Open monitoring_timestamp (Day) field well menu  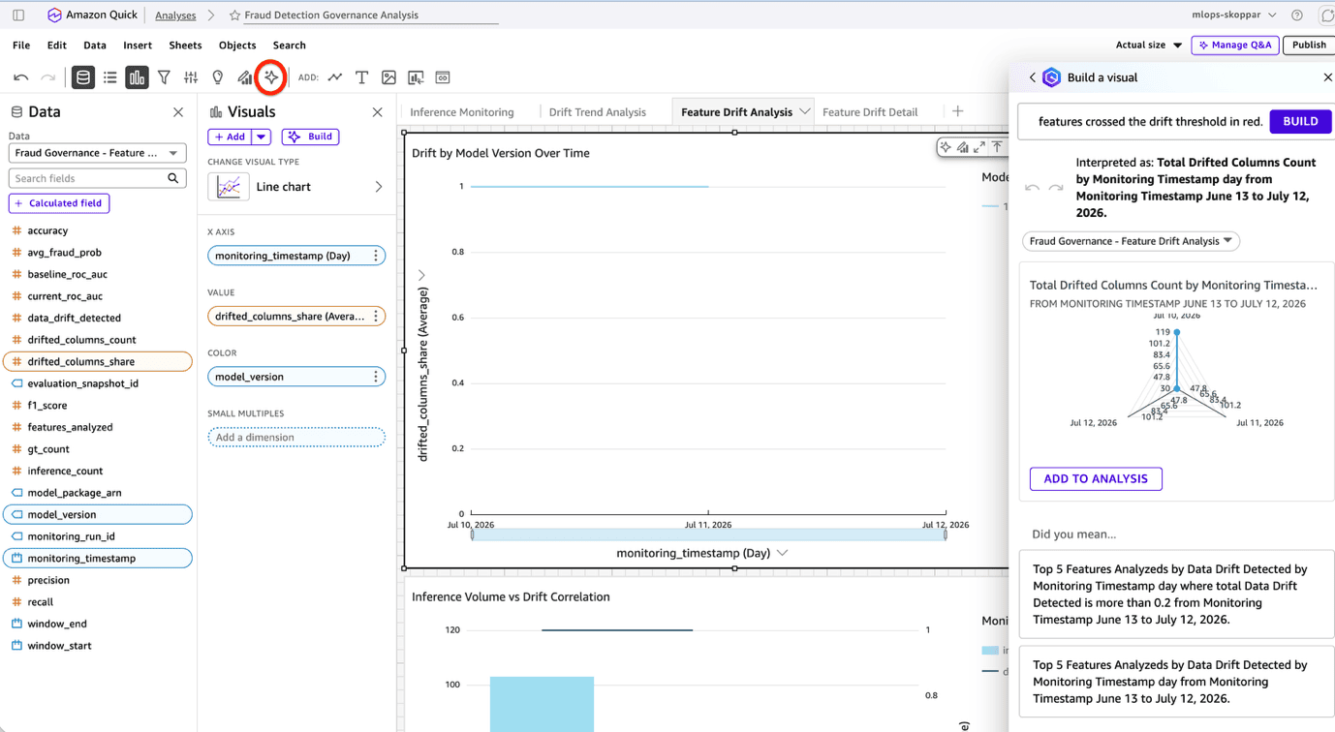[376, 256]
